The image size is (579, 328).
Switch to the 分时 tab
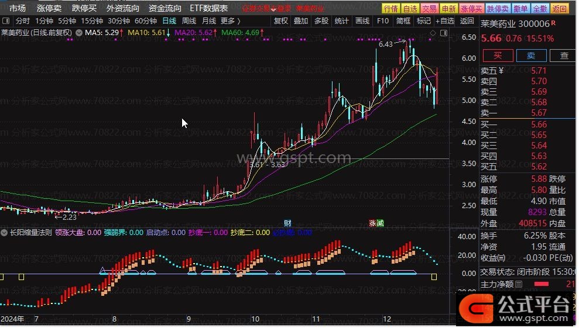tap(22, 21)
